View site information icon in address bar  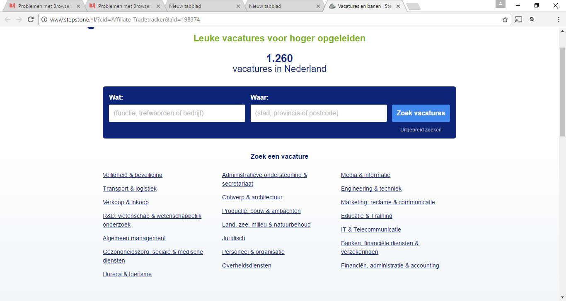[x=45, y=19]
